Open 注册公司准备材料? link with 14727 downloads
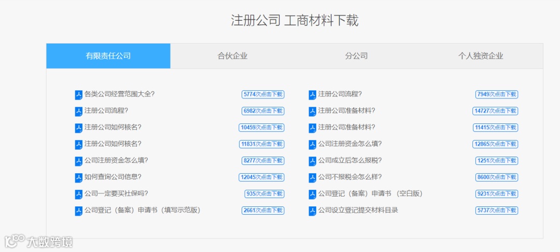This screenshot has width=560, height=252. pyautogui.click(x=347, y=110)
